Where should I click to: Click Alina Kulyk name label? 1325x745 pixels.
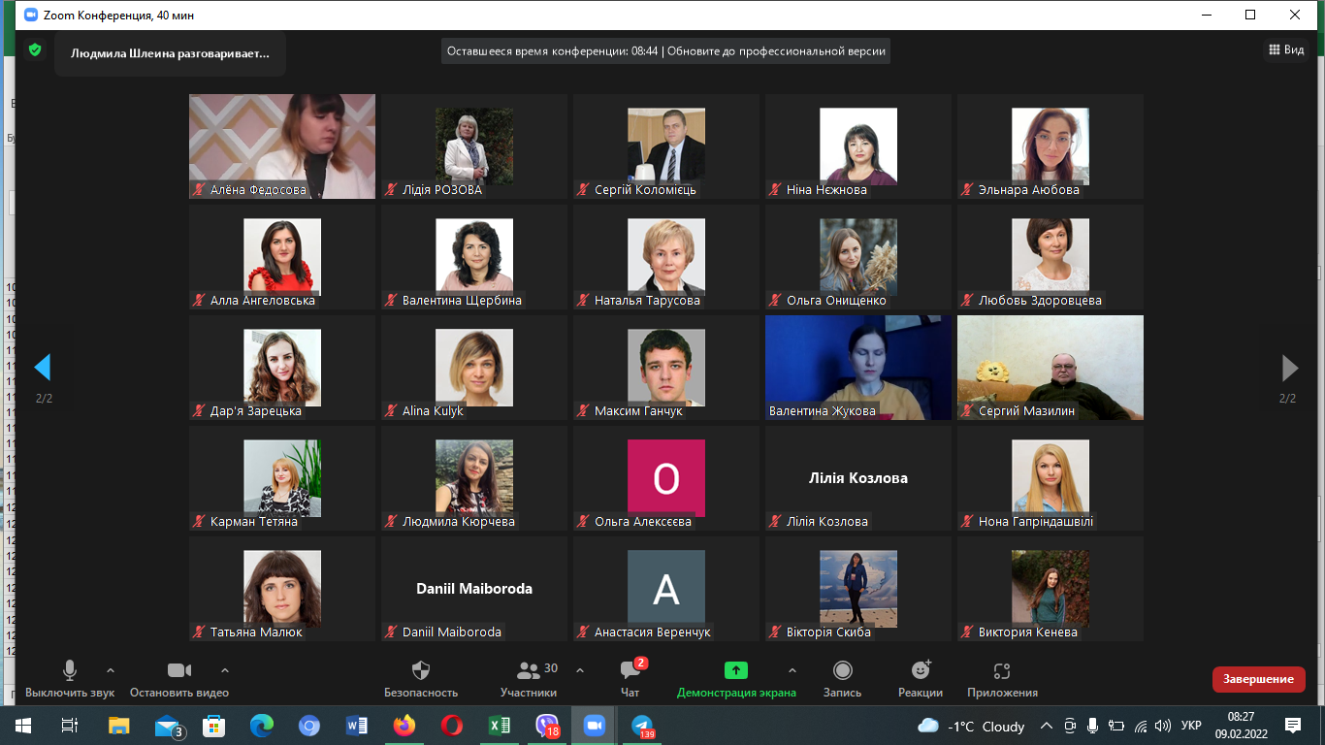point(433,411)
